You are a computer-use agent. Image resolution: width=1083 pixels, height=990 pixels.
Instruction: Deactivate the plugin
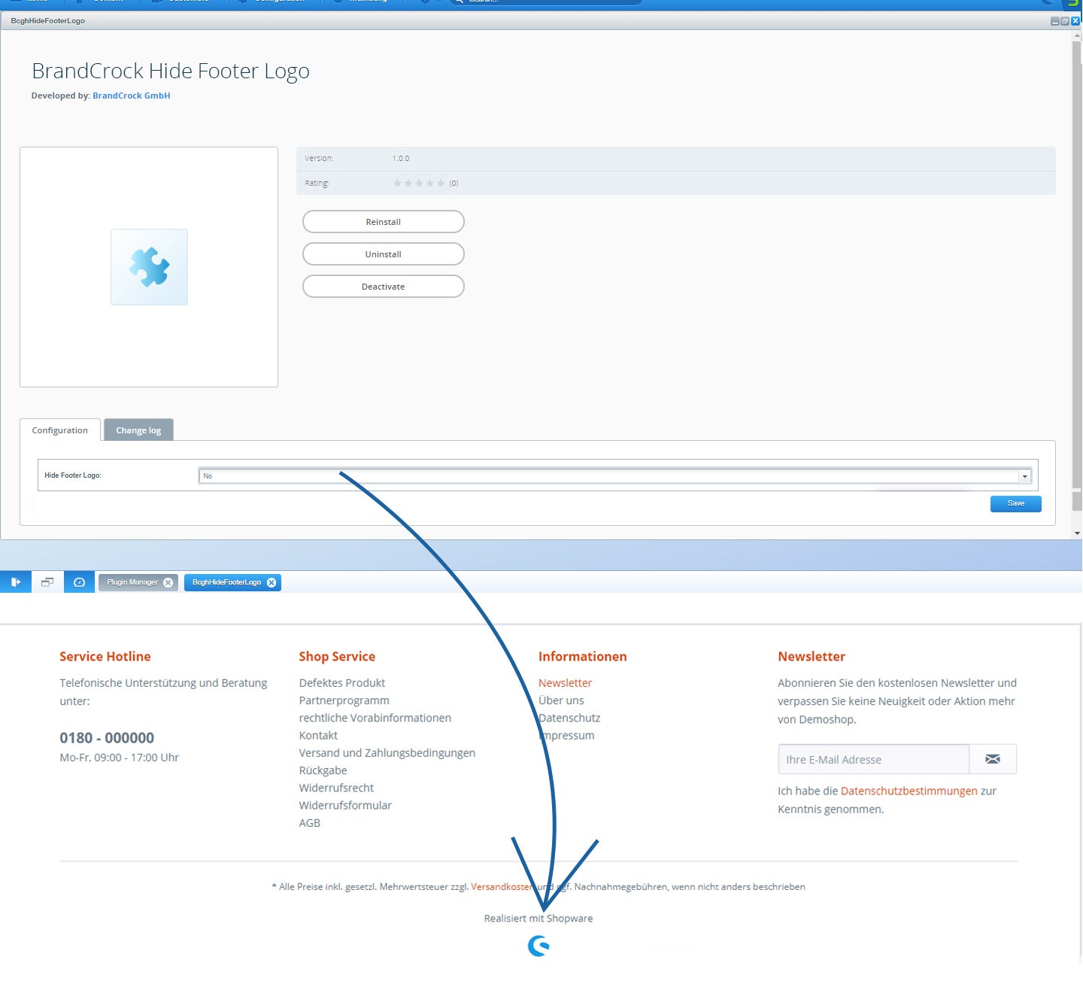(x=384, y=287)
